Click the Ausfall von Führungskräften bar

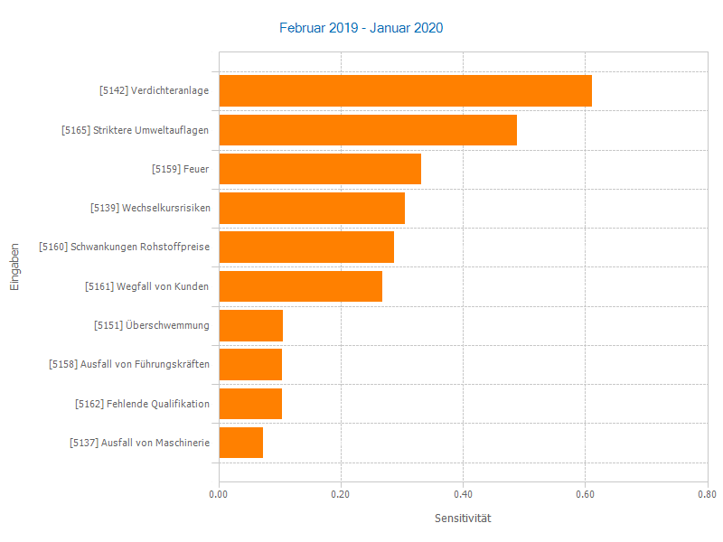[250, 364]
